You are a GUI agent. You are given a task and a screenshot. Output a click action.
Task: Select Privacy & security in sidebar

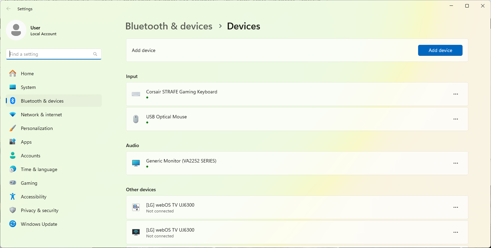pyautogui.click(x=54, y=210)
